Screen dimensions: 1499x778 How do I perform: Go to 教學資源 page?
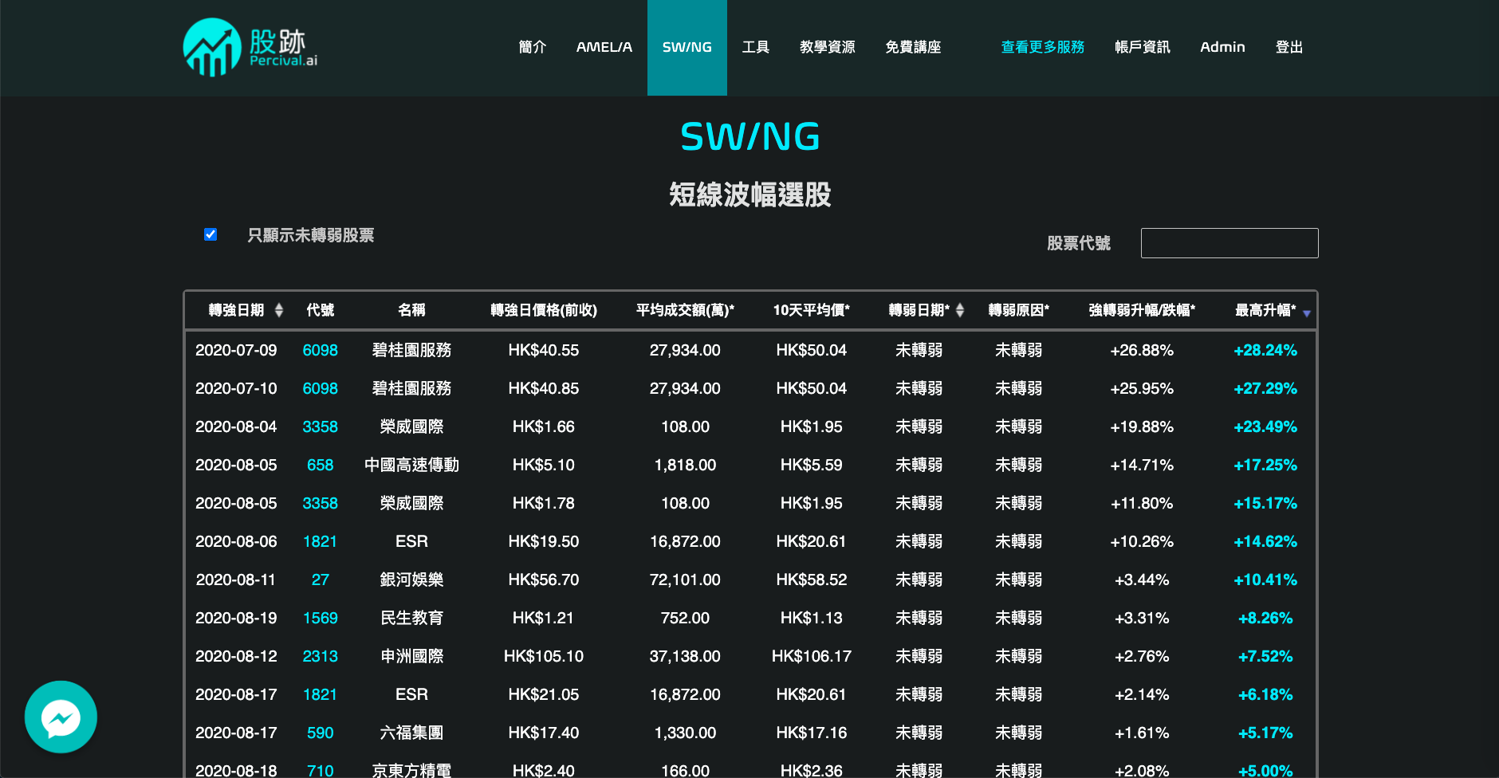pyautogui.click(x=828, y=47)
